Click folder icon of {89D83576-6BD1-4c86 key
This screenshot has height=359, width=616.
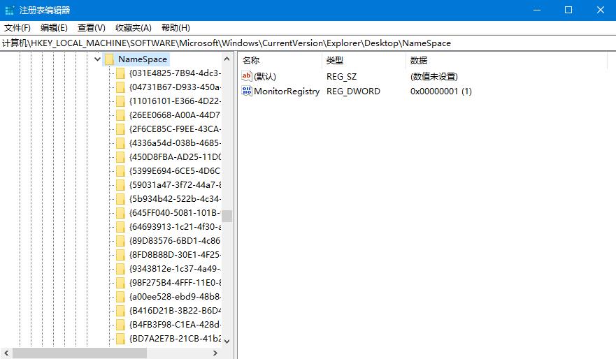[x=120, y=241]
